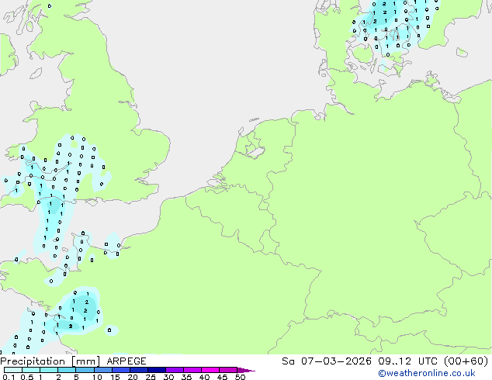Click the legend scale label '15'
The height and width of the screenshot is (380, 492).
(x=115, y=377)
